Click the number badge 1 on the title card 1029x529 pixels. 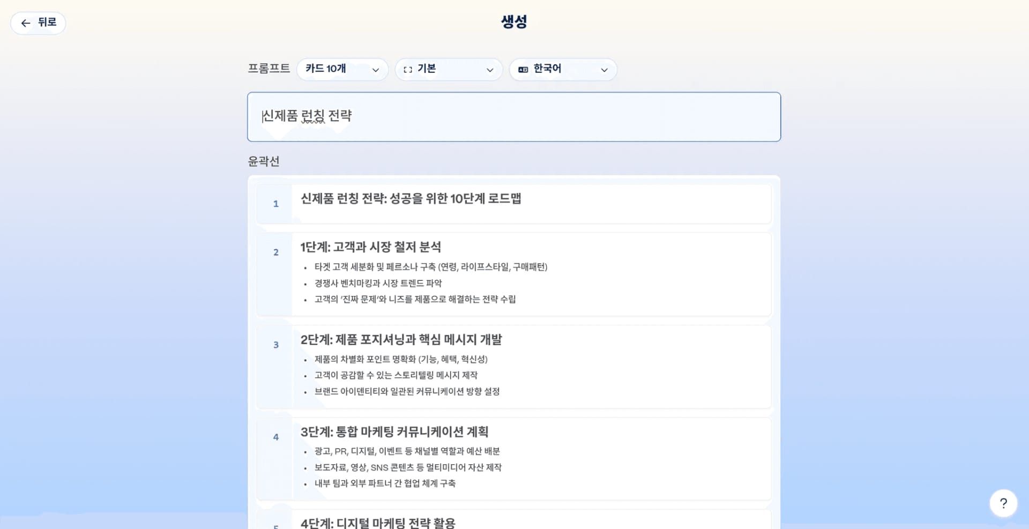pos(275,204)
